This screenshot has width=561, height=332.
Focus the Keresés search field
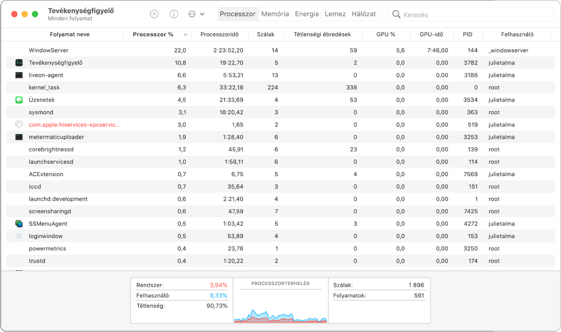(x=471, y=14)
